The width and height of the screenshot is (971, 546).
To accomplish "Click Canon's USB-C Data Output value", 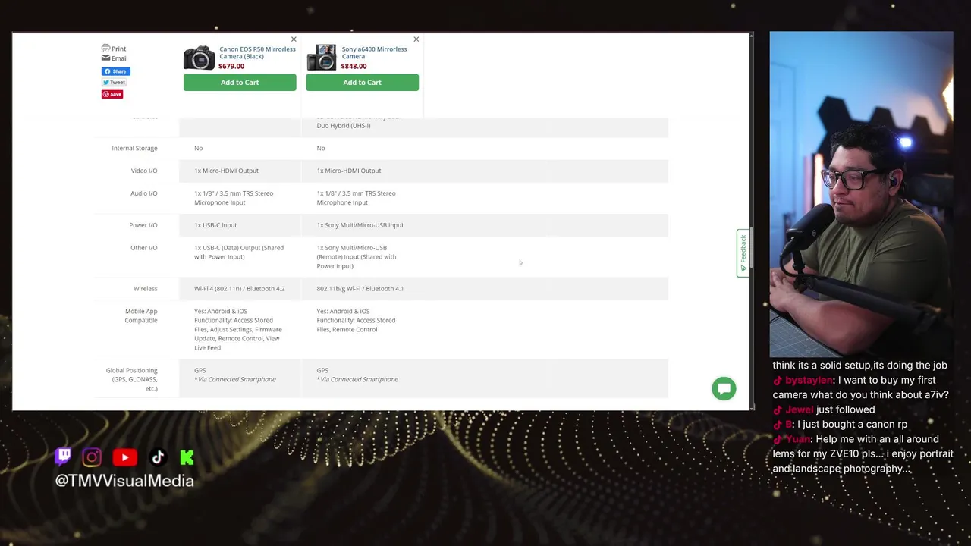I will [x=239, y=253].
